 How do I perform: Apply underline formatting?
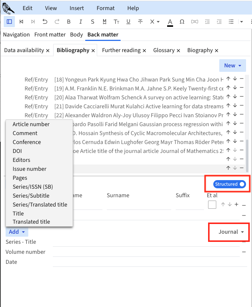(128, 22)
